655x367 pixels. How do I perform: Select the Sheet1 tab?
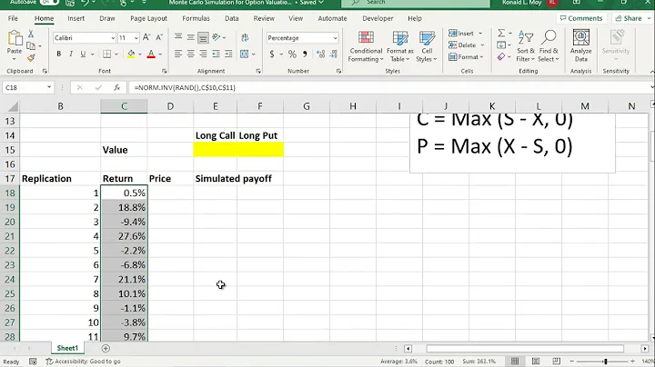click(x=67, y=348)
